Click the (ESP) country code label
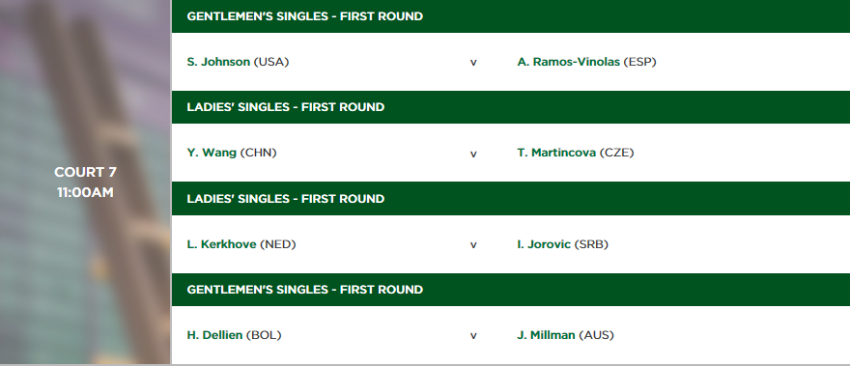The image size is (850, 366). pyautogui.click(x=639, y=62)
